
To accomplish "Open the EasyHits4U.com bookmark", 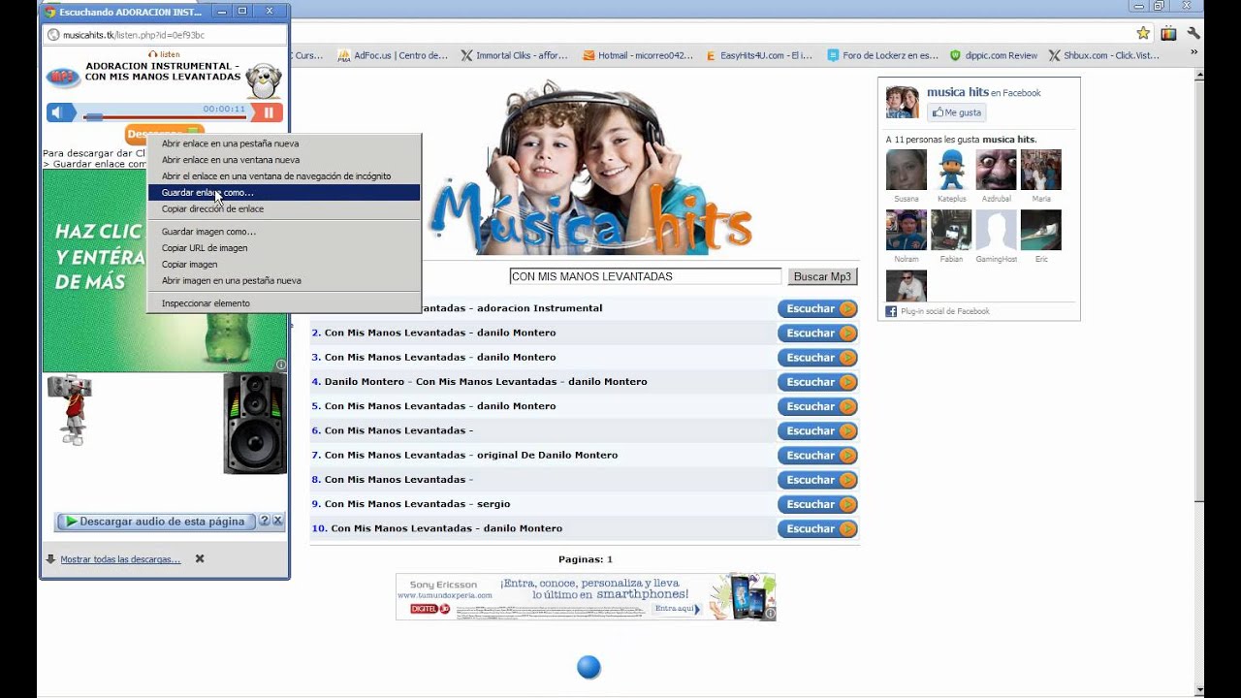I will pos(759,55).
